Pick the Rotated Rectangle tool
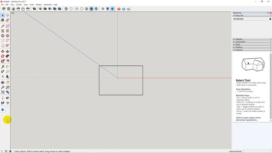Image resolution: width=272 pixels, height=153 pixels. pyautogui.click(x=8, y=31)
